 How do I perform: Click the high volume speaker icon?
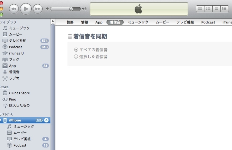(84, 9)
